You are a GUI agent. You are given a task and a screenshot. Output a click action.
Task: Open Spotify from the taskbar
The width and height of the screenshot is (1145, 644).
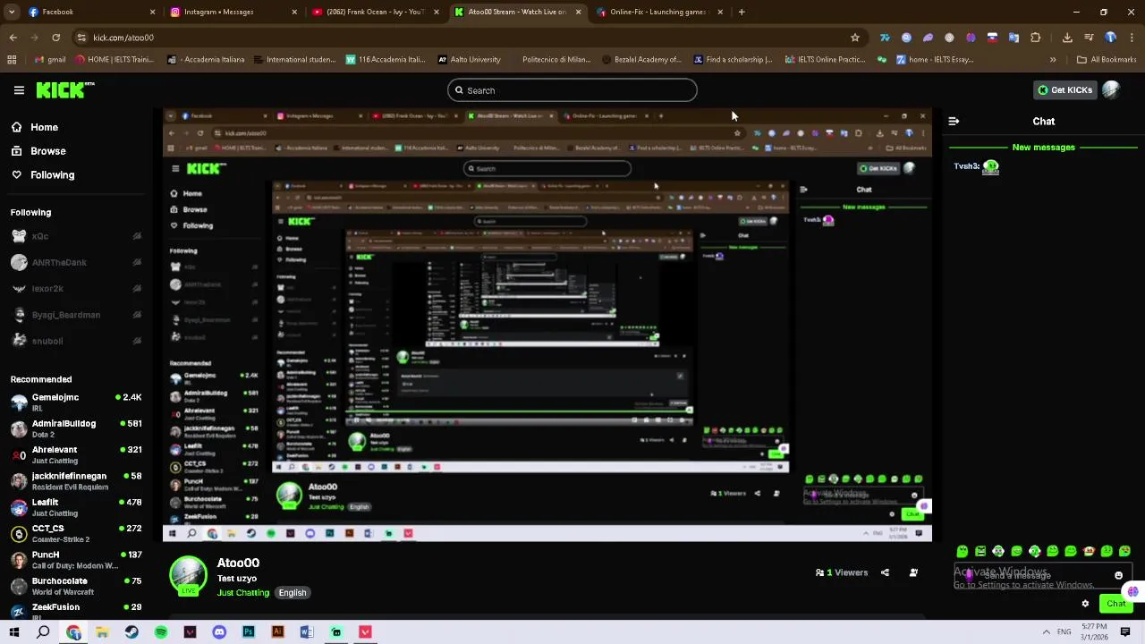(161, 632)
